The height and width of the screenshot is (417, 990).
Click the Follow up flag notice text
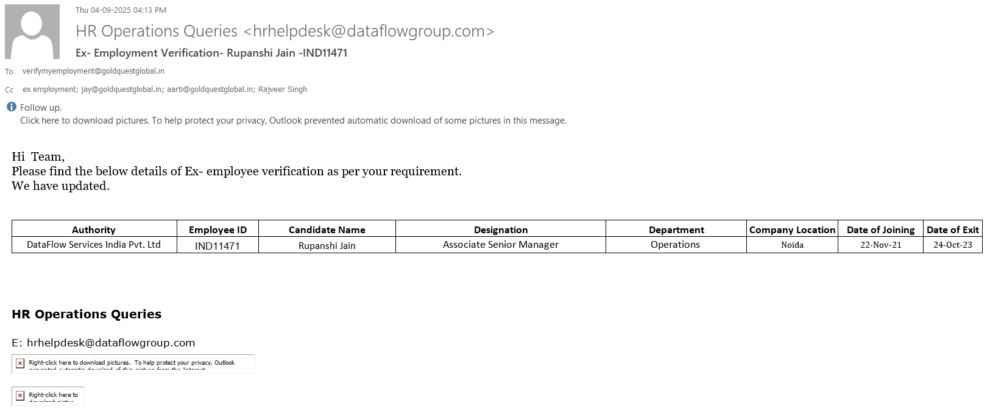[x=41, y=108]
